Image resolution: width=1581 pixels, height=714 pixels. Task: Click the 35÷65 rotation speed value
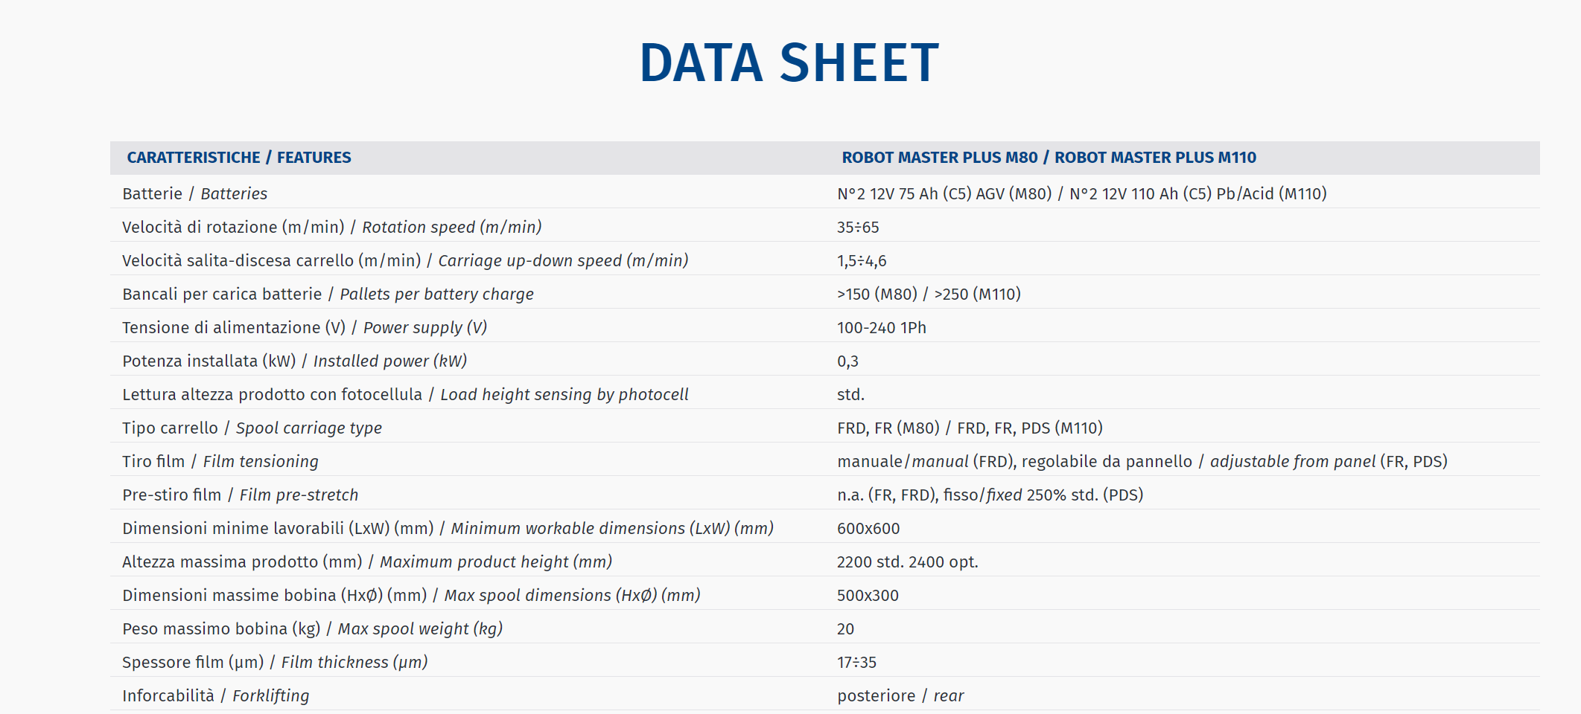point(858,227)
